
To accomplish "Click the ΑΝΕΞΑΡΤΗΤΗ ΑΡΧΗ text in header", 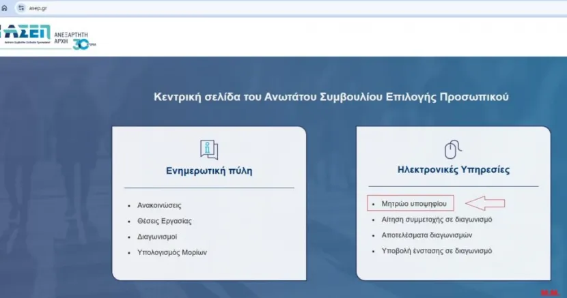I will click(x=71, y=38).
